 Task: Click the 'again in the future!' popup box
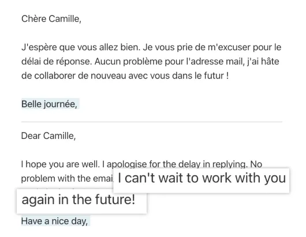point(81,201)
